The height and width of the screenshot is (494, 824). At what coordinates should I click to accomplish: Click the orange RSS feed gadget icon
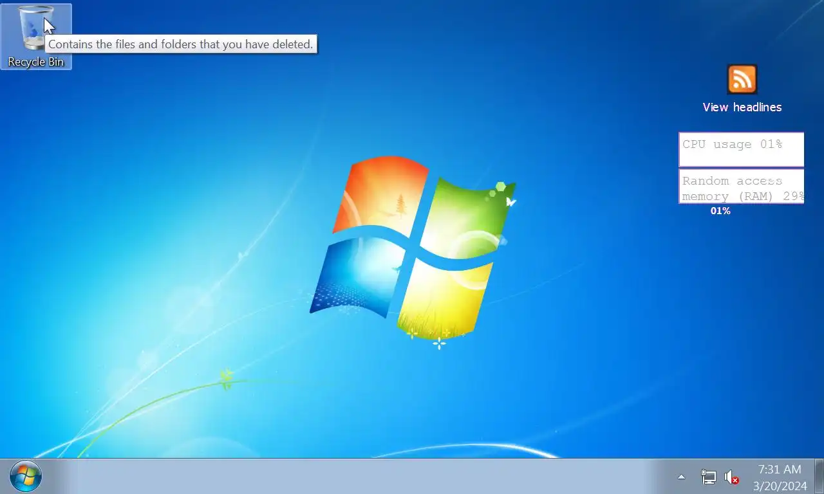coord(742,79)
